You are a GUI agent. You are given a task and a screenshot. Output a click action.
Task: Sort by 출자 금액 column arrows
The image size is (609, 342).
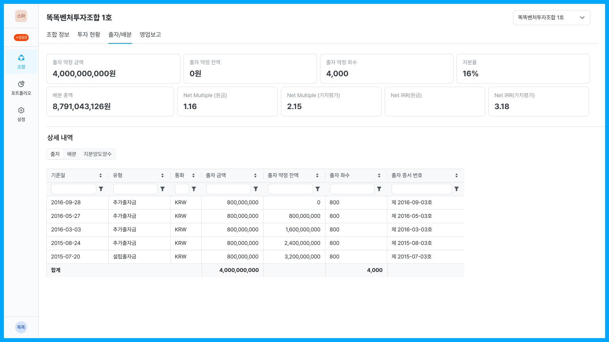click(255, 176)
